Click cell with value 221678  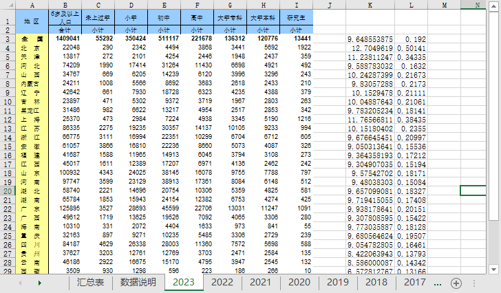pyautogui.click(x=197, y=39)
